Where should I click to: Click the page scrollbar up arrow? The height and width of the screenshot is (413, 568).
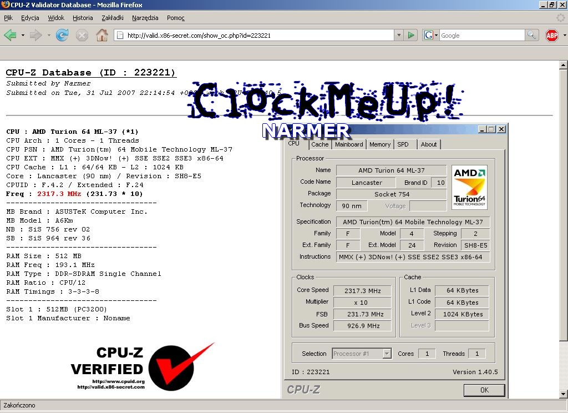(564, 65)
